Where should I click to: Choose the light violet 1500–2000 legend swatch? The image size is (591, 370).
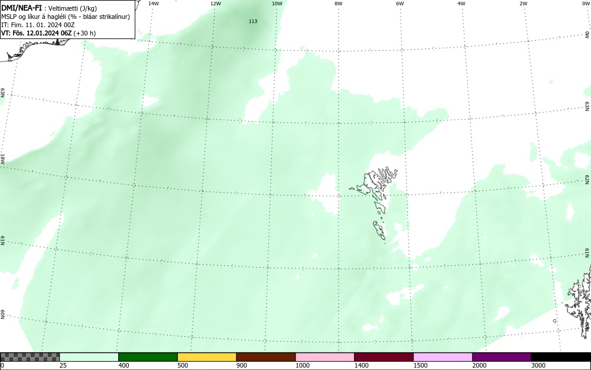tap(443, 357)
